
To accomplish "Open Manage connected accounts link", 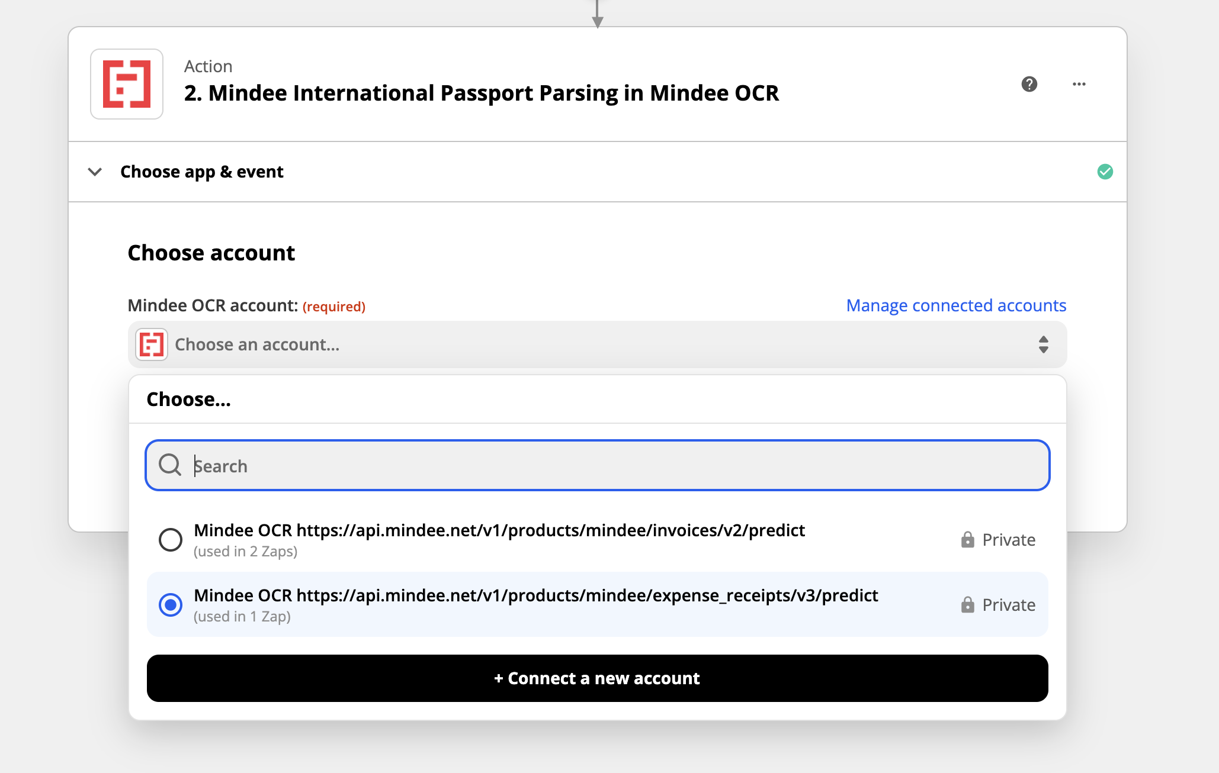I will click(x=955, y=305).
